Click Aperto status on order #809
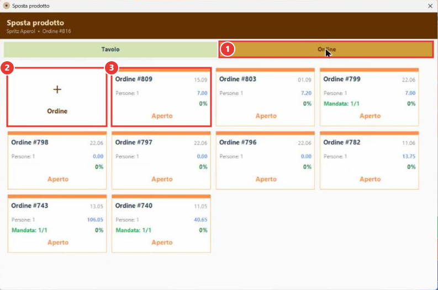The height and width of the screenshot is (290, 438). [162, 116]
